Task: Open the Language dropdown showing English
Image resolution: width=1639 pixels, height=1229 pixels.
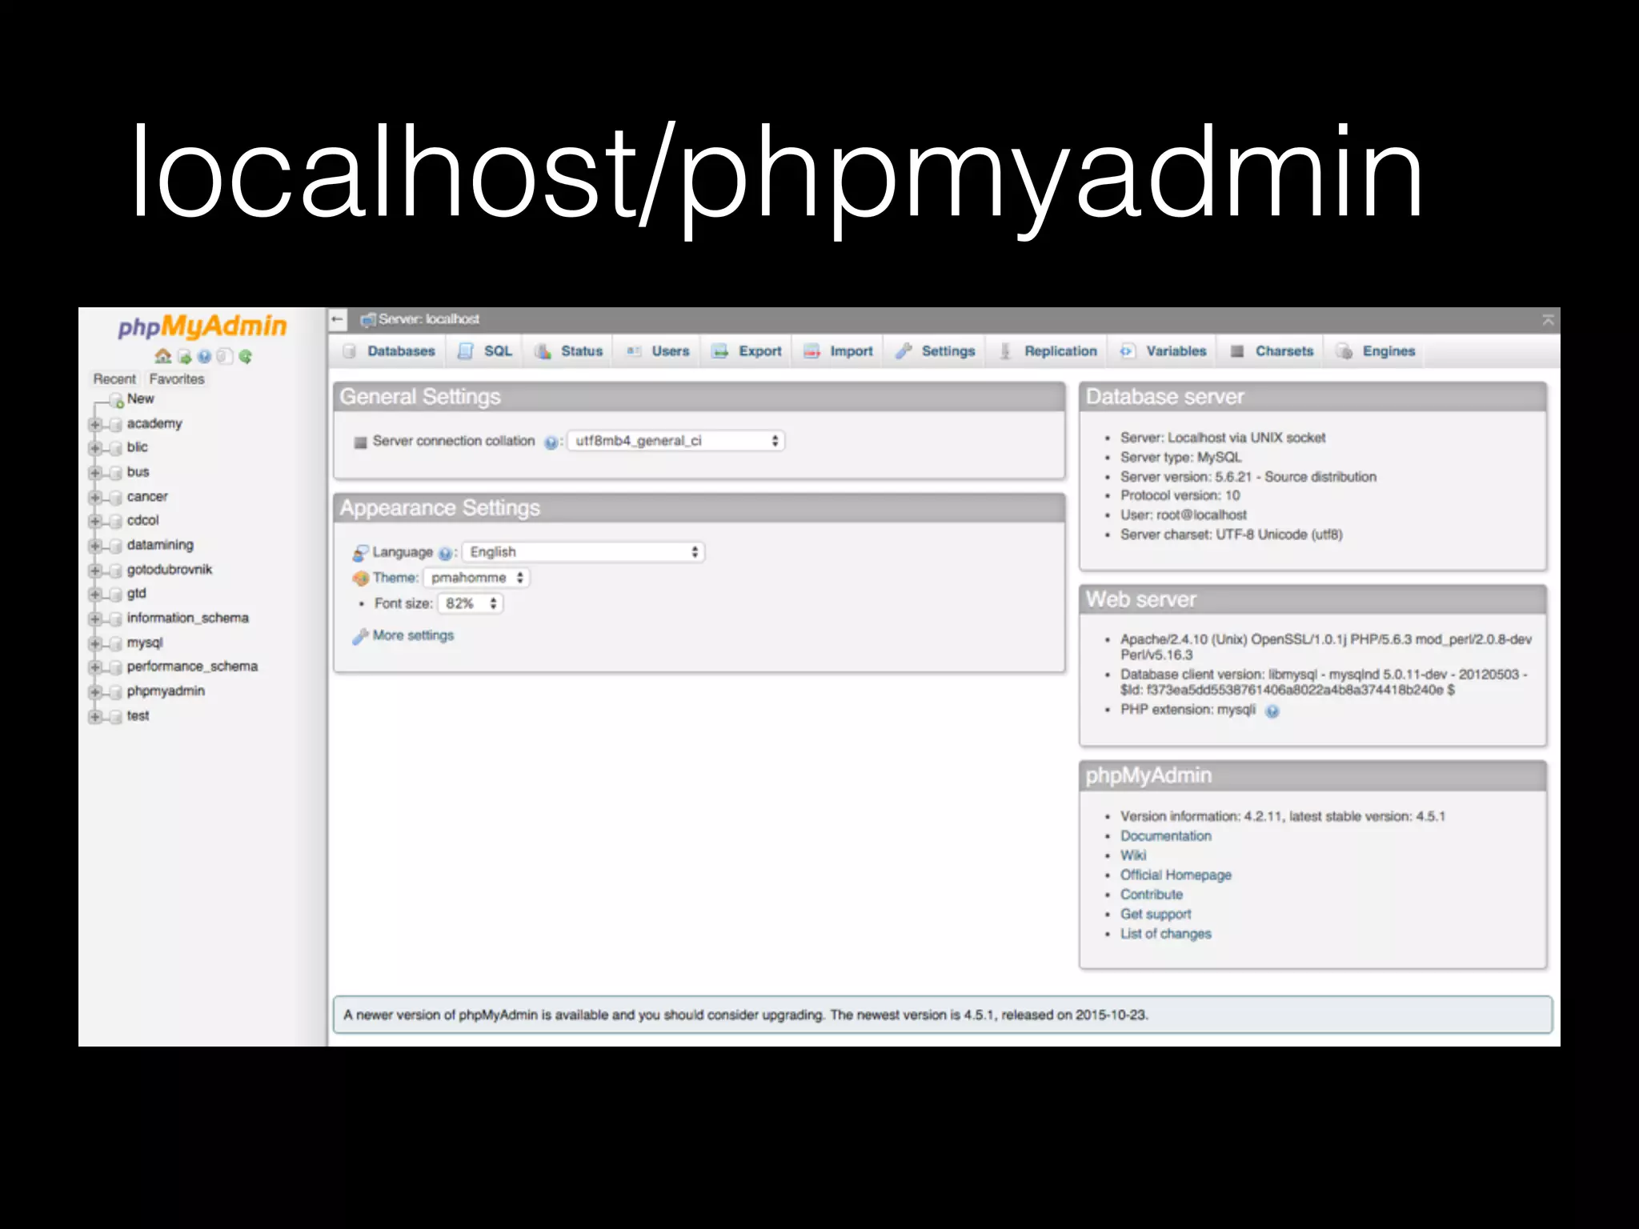Action: 583,552
